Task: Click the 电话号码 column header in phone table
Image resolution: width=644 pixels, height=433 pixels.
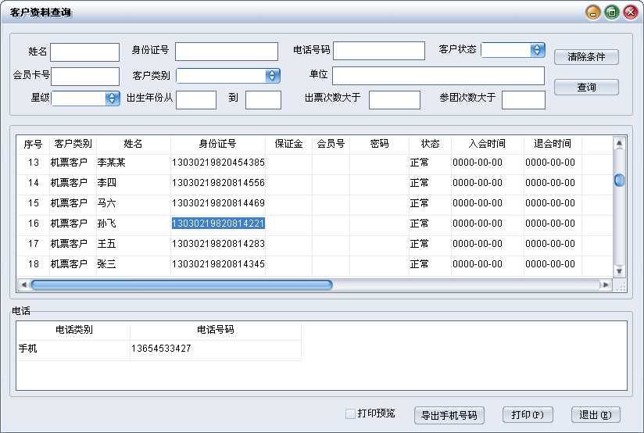Action: 216,330
